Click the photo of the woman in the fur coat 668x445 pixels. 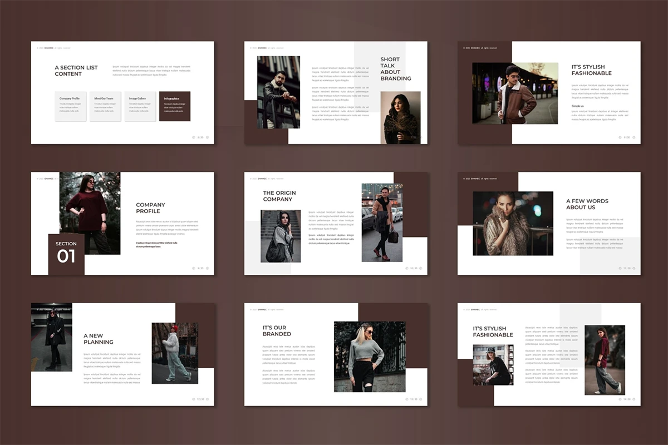coord(513,223)
